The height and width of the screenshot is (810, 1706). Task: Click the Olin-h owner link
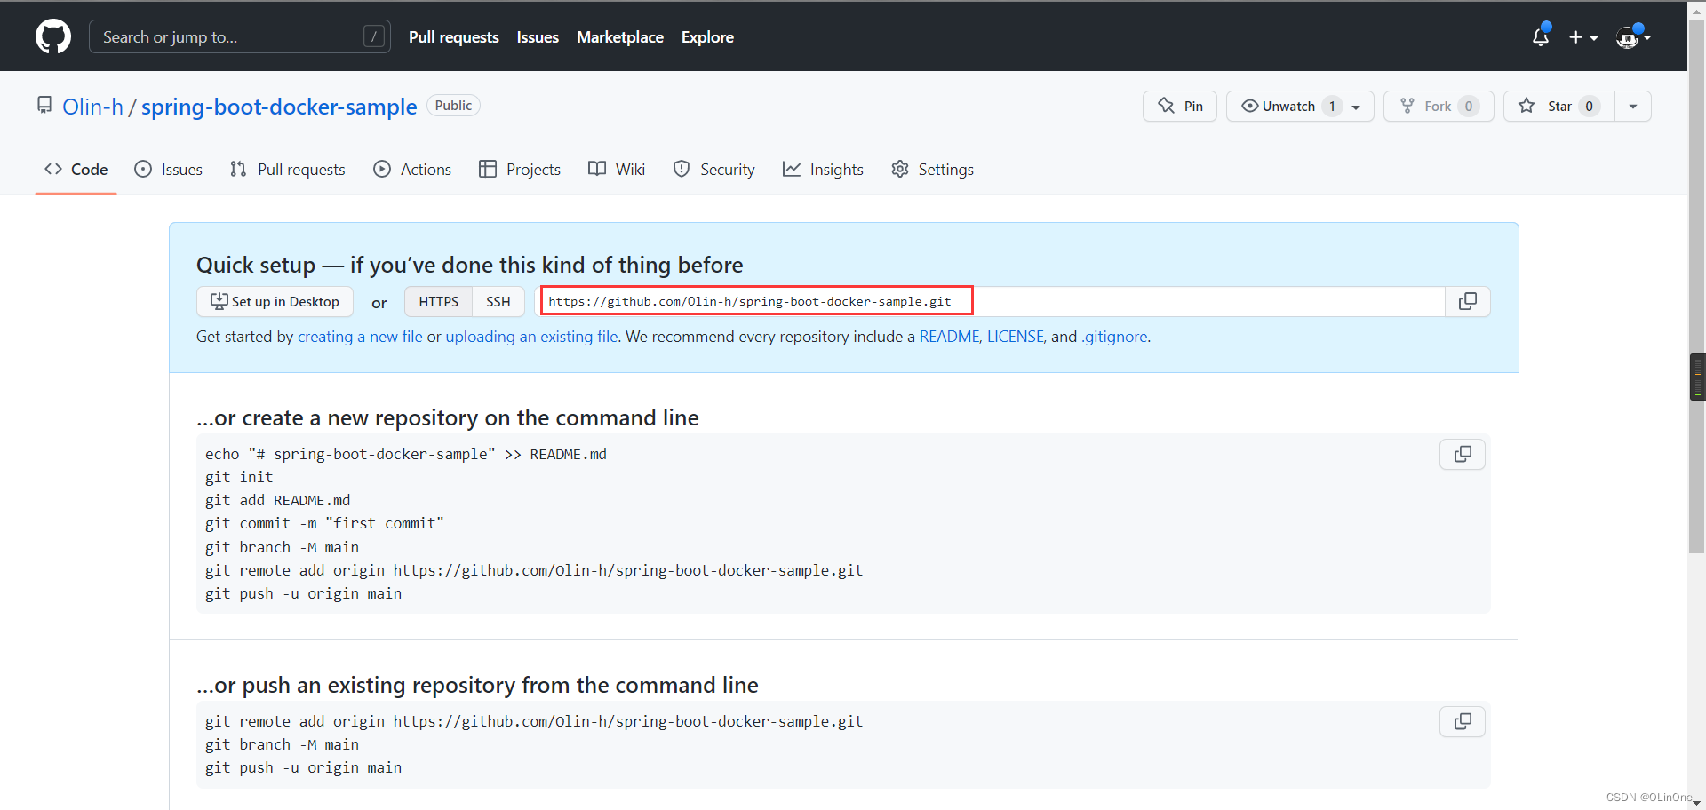point(92,107)
